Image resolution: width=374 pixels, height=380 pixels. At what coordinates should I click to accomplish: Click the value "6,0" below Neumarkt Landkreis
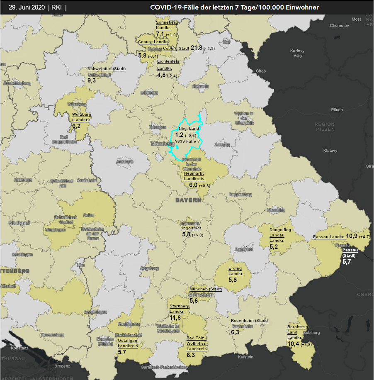coord(193,185)
